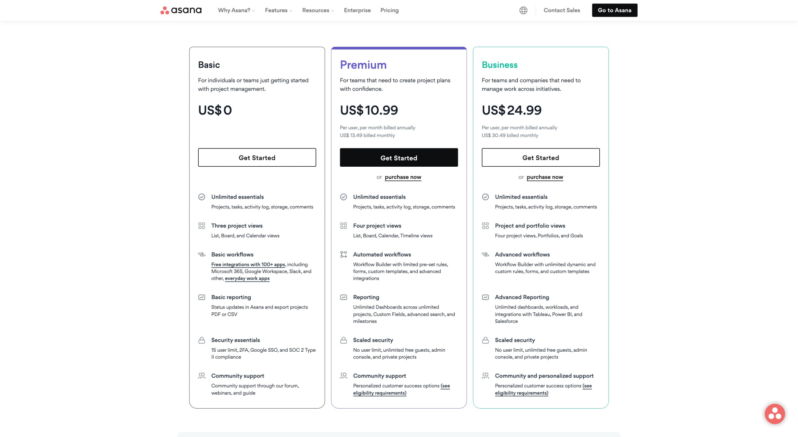This screenshot has height=437, width=798.
Task: Click Contact Sales in the header
Action: 561,11
